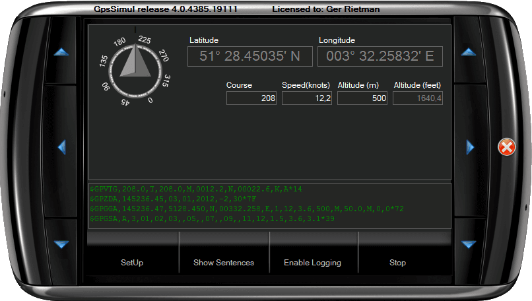The width and height of the screenshot is (532, 301).
Task: Close GpsSimul with the red X button
Action: tap(506, 147)
